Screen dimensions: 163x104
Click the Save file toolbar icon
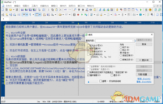tap(22, 10)
